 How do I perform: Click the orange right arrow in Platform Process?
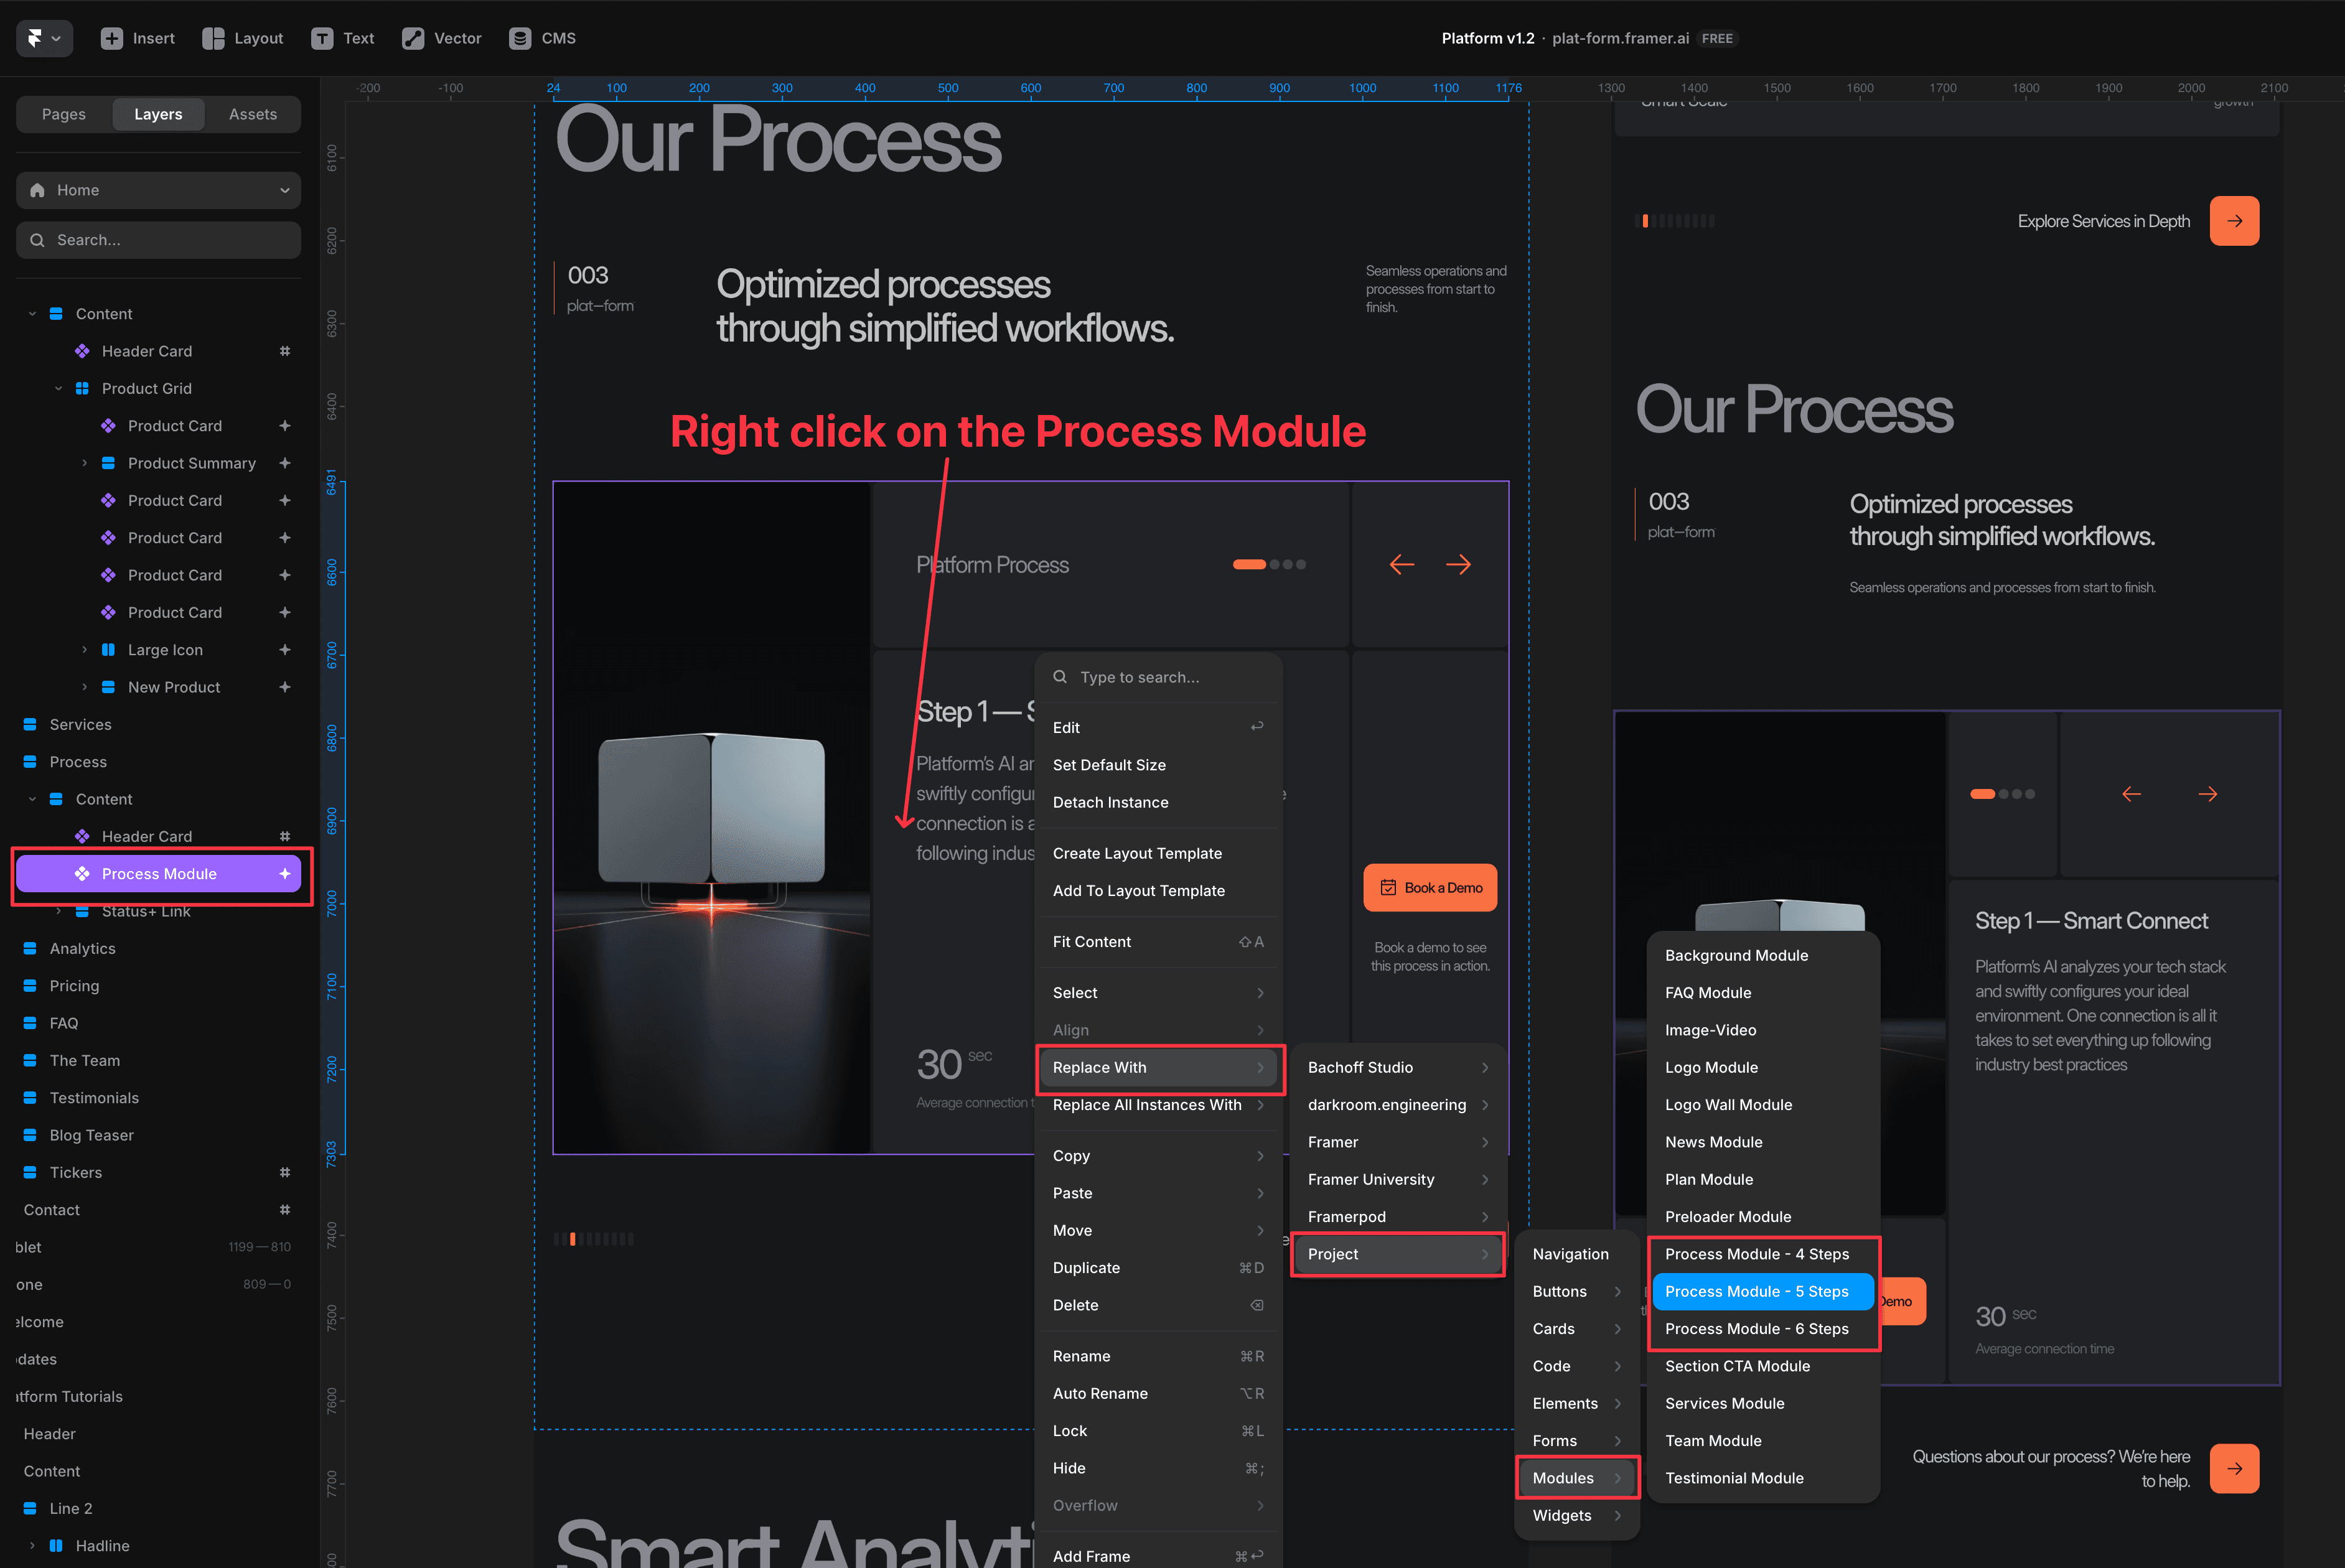(x=1458, y=565)
